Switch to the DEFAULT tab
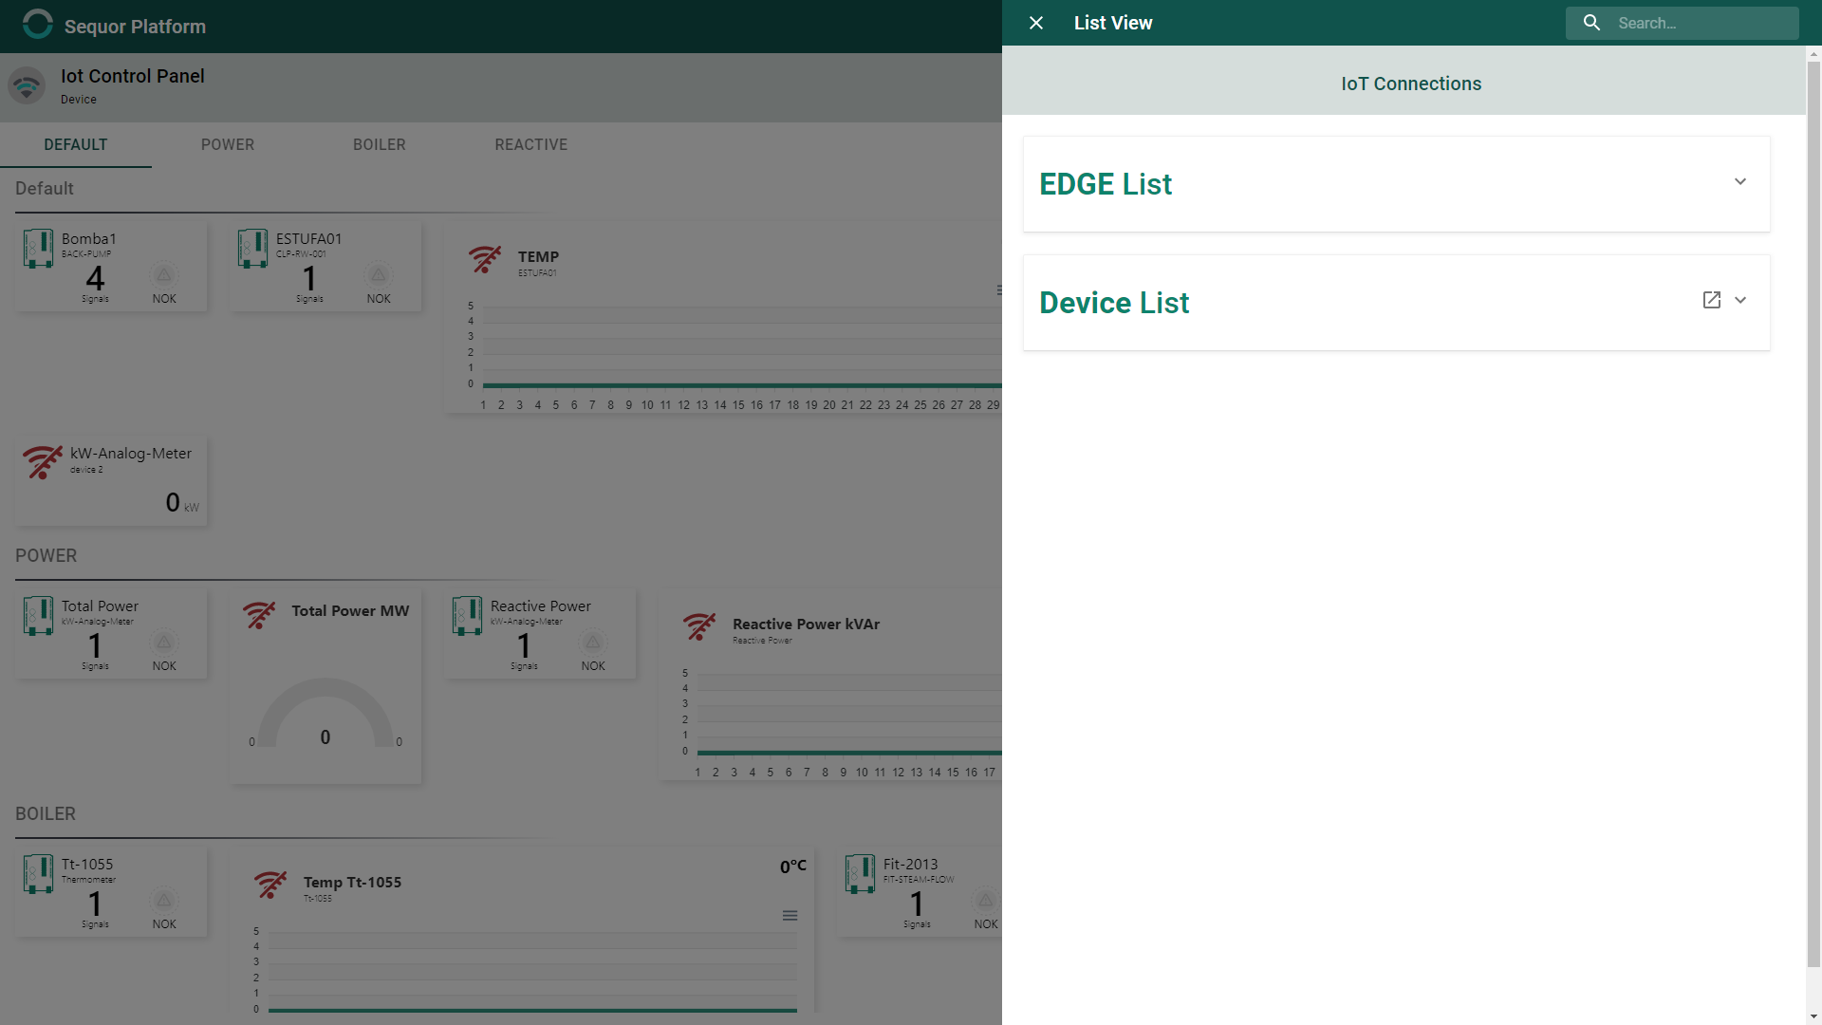 [76, 144]
